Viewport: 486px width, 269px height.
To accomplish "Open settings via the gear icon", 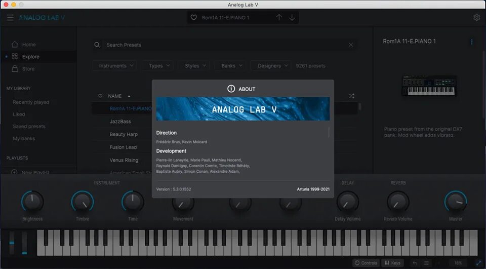I will [x=477, y=17].
